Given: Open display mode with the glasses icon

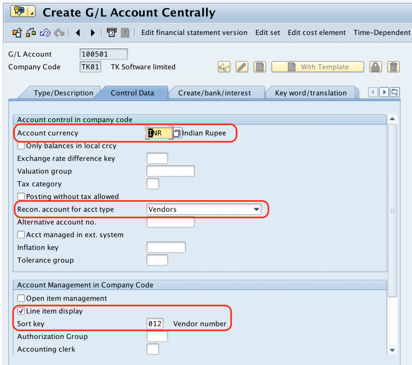Looking at the screenshot, I should (x=224, y=67).
